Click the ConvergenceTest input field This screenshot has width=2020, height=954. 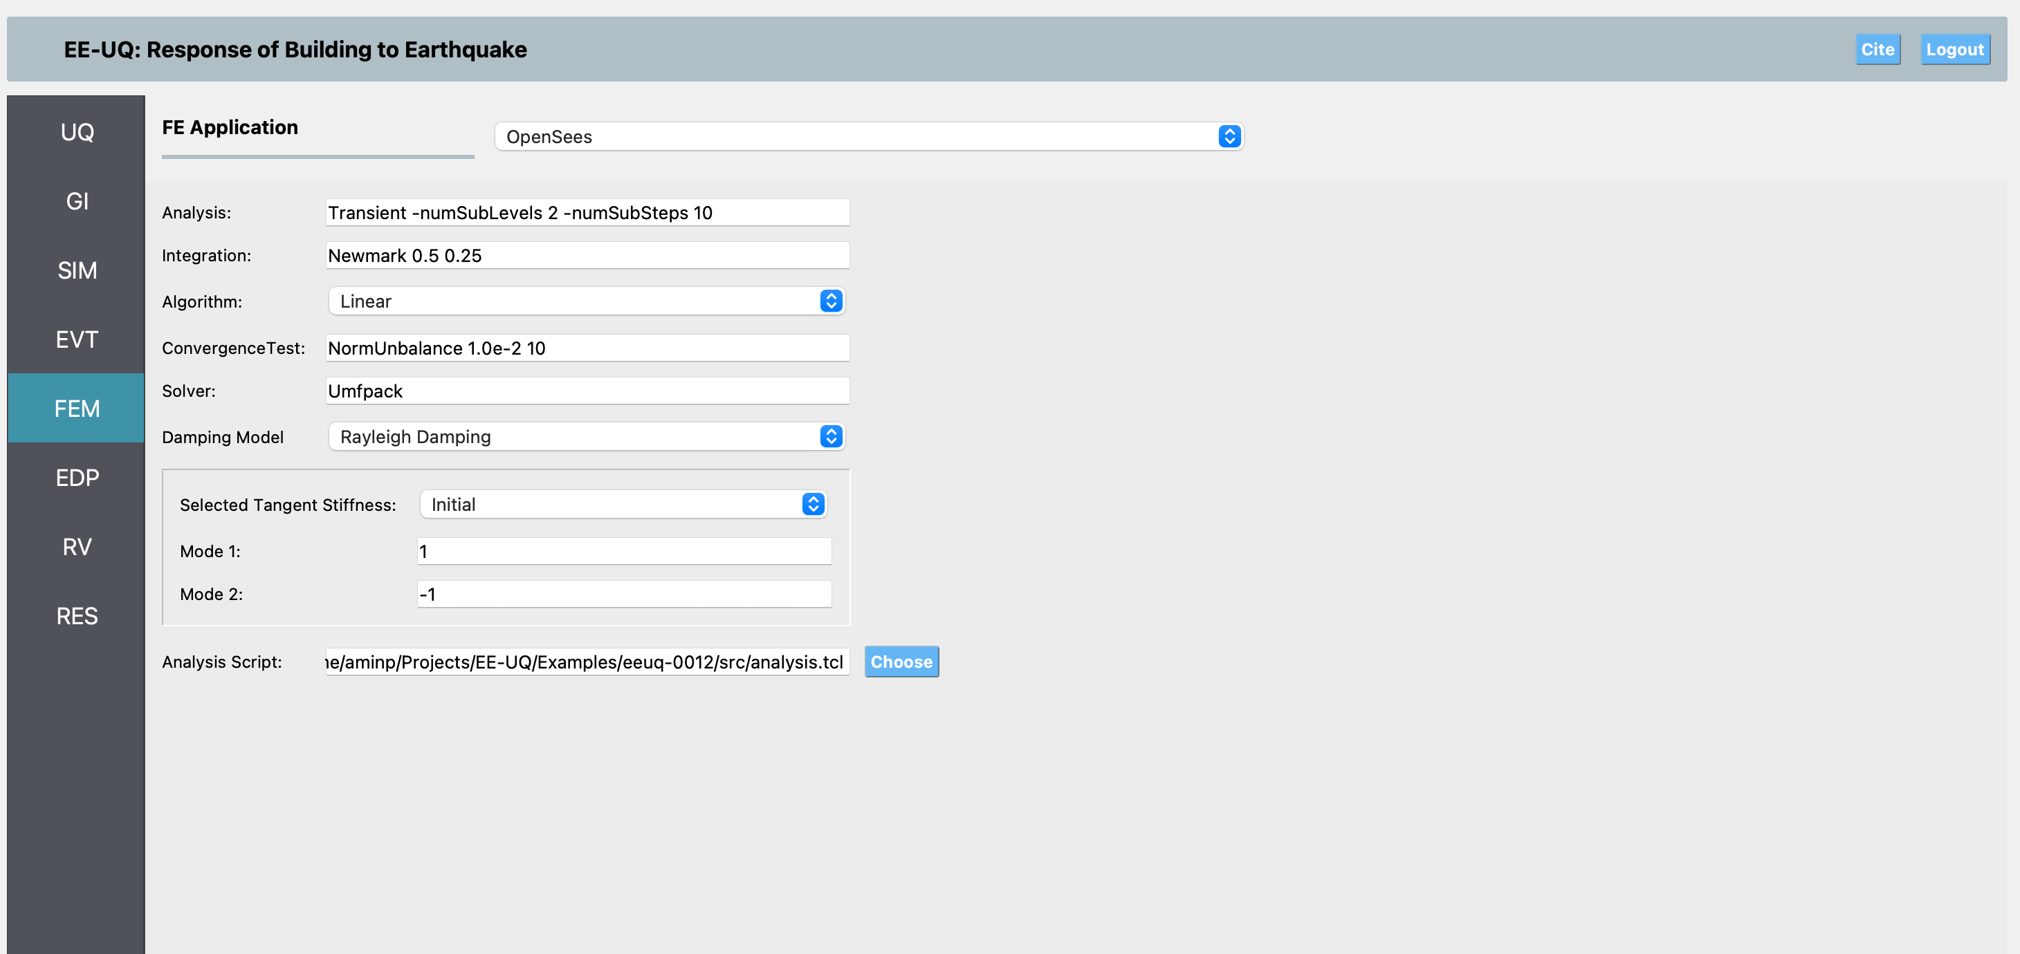pos(587,348)
